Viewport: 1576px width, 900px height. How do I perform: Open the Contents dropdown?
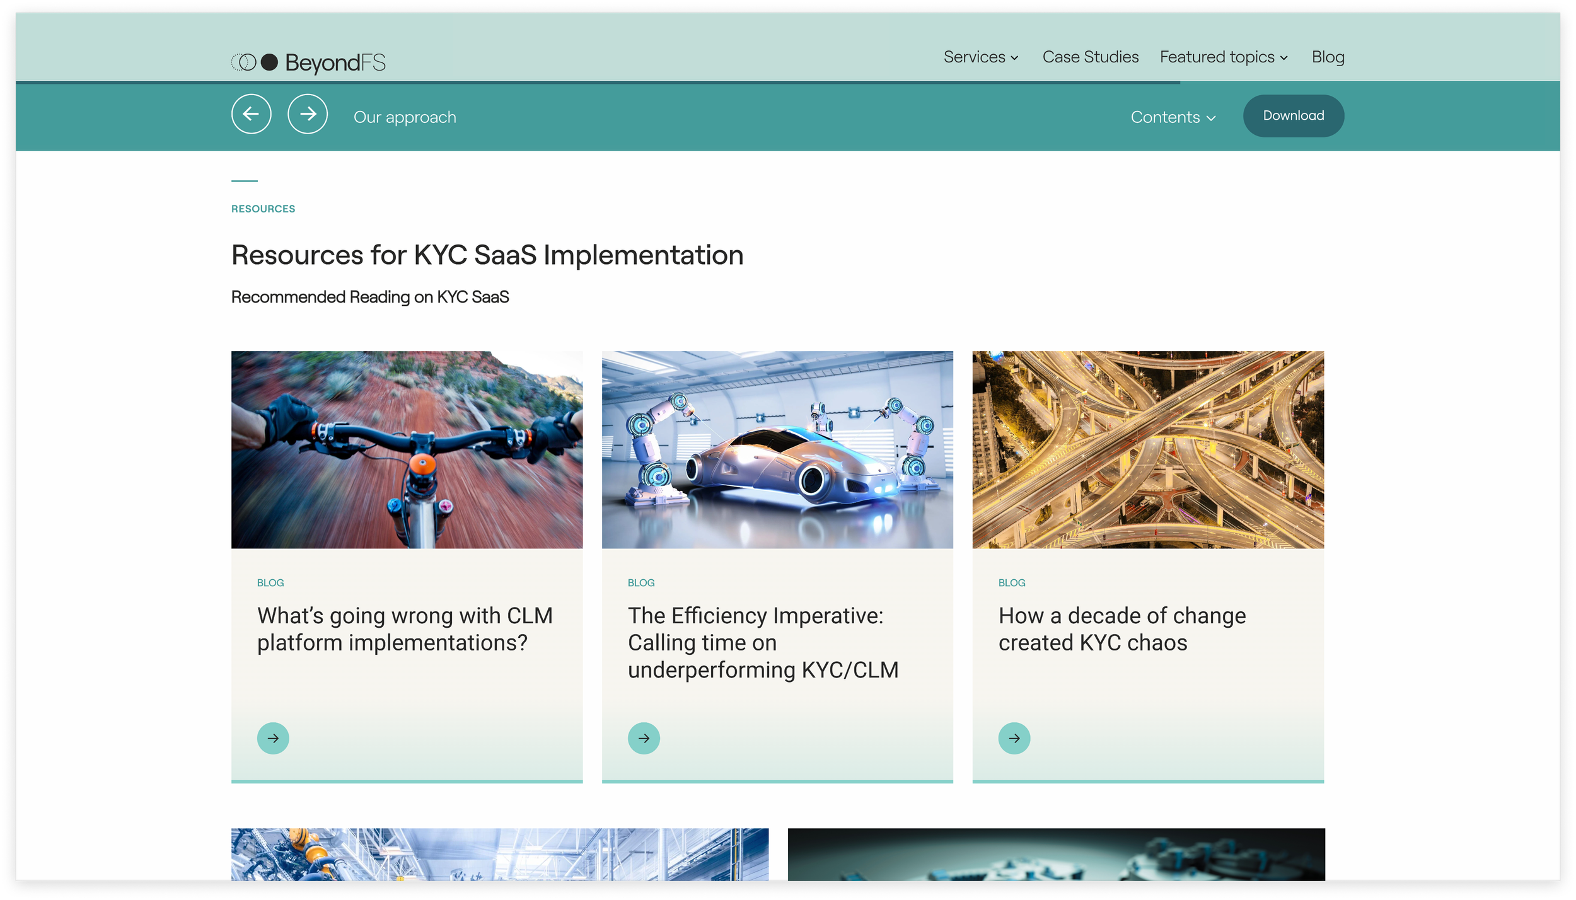click(x=1173, y=117)
